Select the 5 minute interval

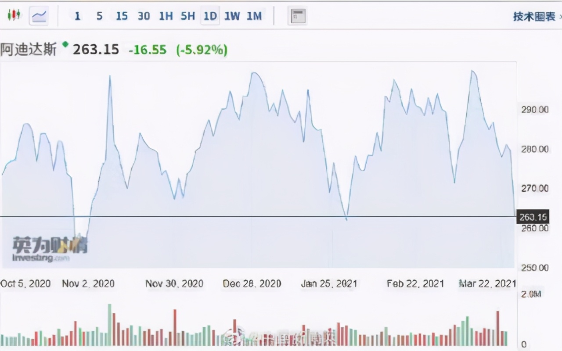[99, 16]
